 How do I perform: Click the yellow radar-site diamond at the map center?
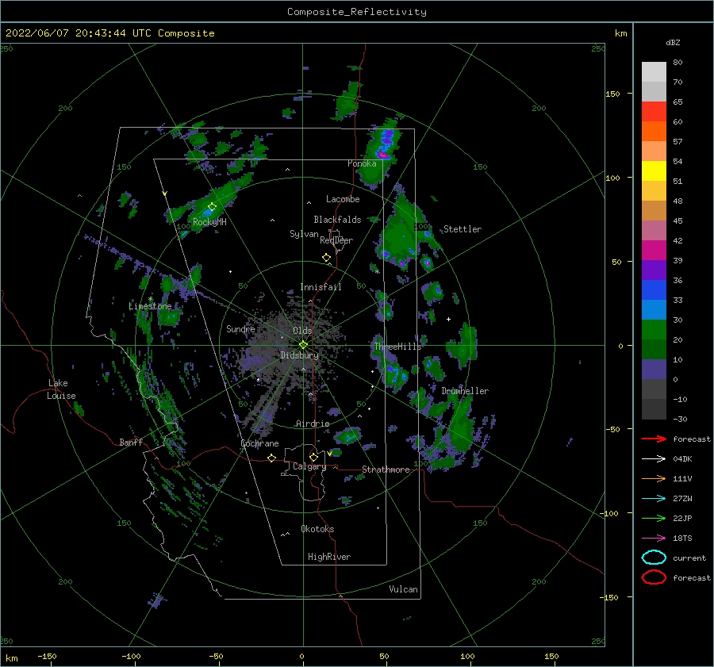303,345
